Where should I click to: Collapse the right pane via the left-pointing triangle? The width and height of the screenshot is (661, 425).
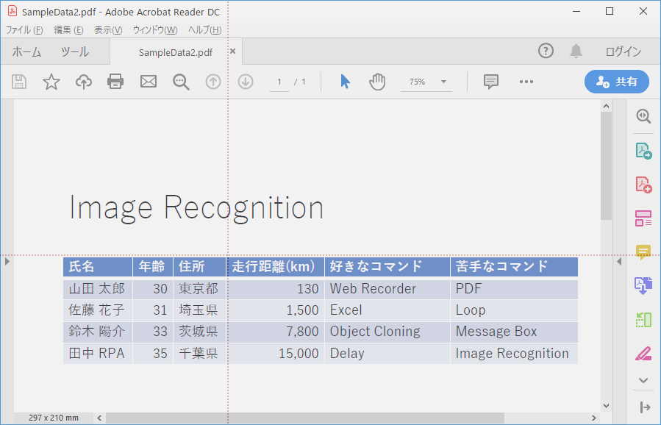pyautogui.click(x=619, y=262)
